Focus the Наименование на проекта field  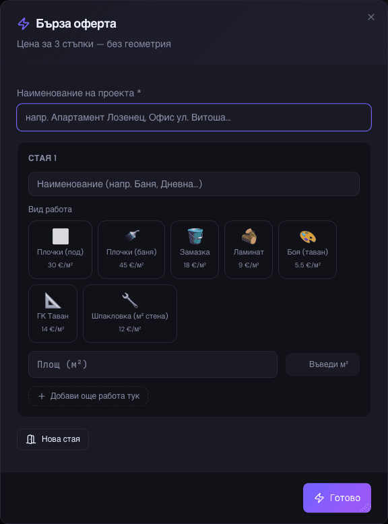pyautogui.click(x=194, y=117)
